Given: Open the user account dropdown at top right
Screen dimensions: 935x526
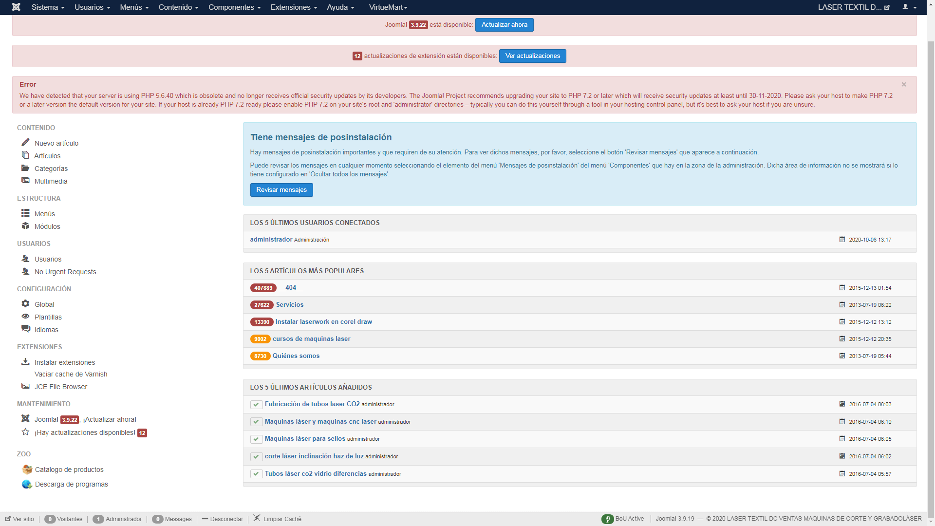Looking at the screenshot, I should pos(909,7).
